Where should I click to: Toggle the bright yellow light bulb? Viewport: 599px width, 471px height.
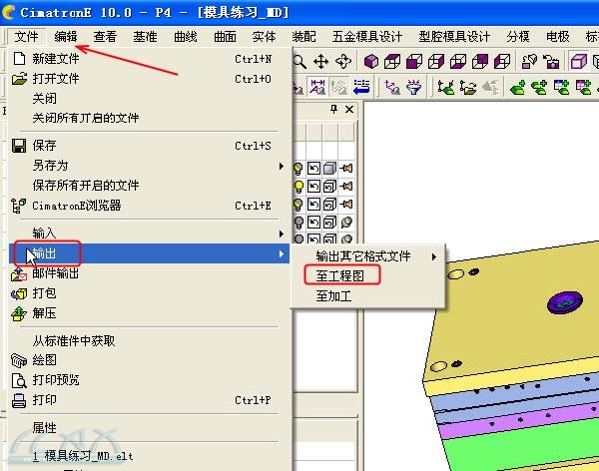tap(299, 187)
